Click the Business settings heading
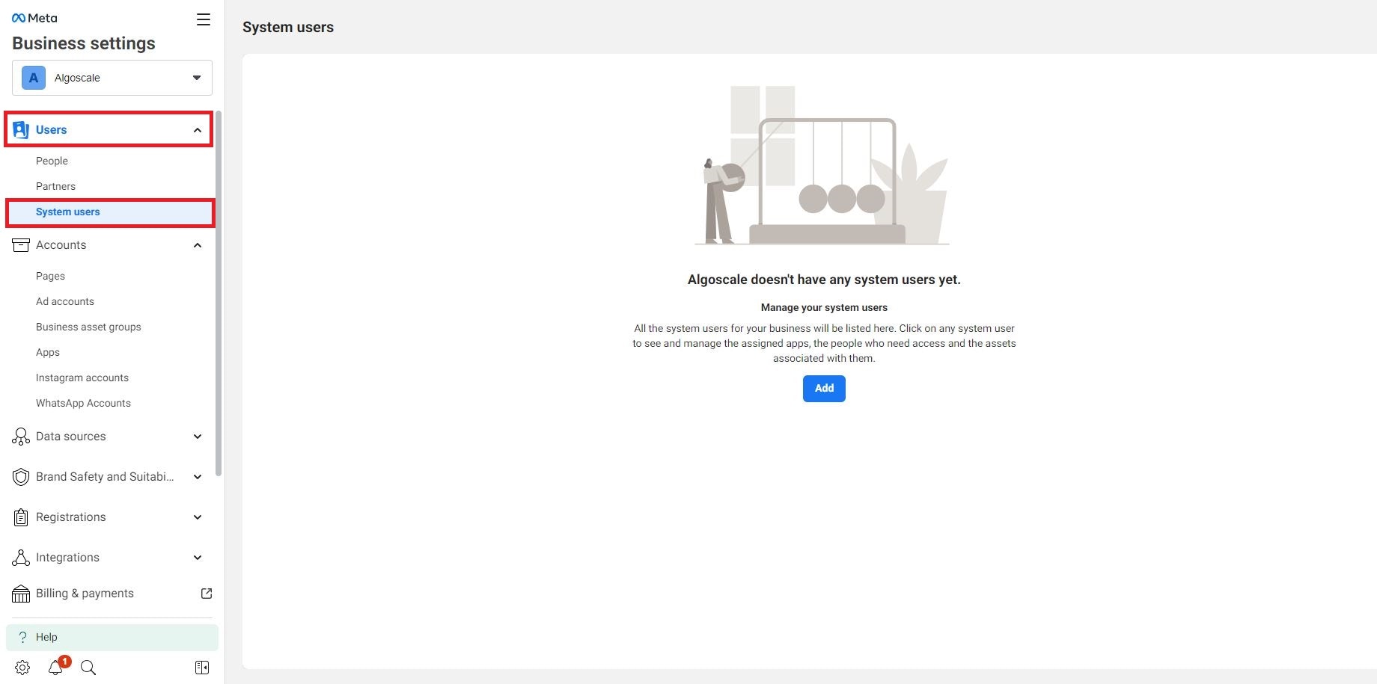The image size is (1377, 684). tap(84, 43)
